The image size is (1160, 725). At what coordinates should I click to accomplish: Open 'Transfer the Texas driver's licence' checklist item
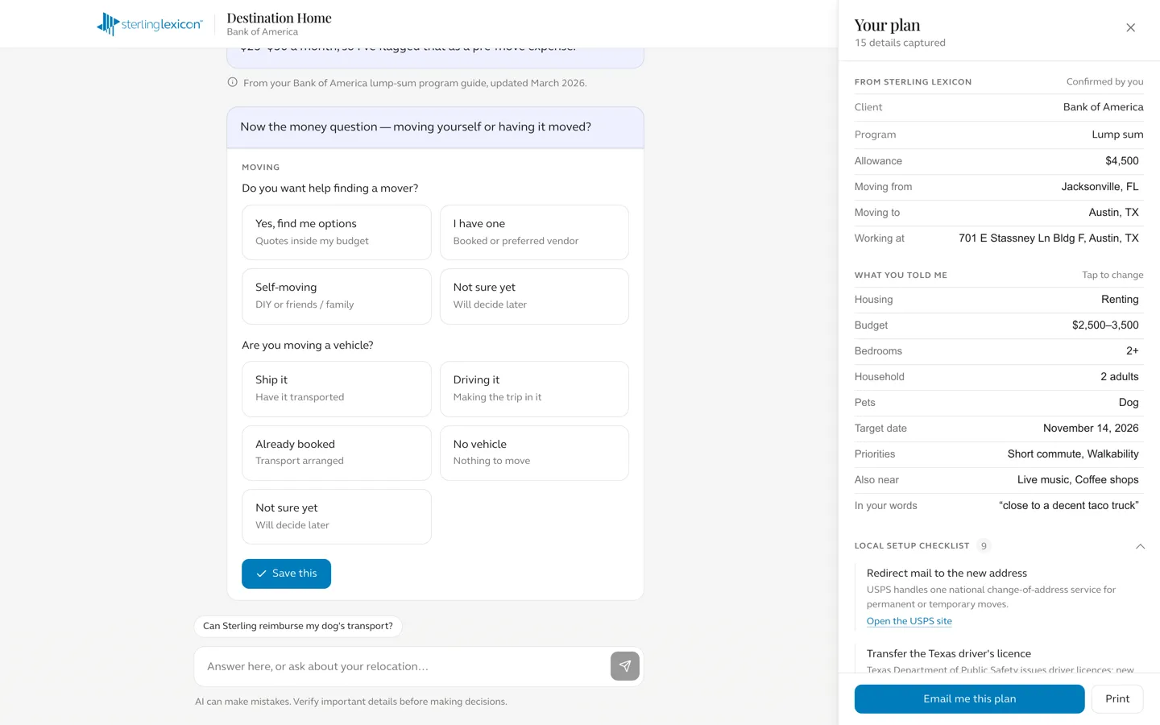tap(949, 654)
